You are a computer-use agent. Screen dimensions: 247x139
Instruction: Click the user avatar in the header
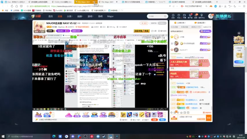tap(211, 16)
